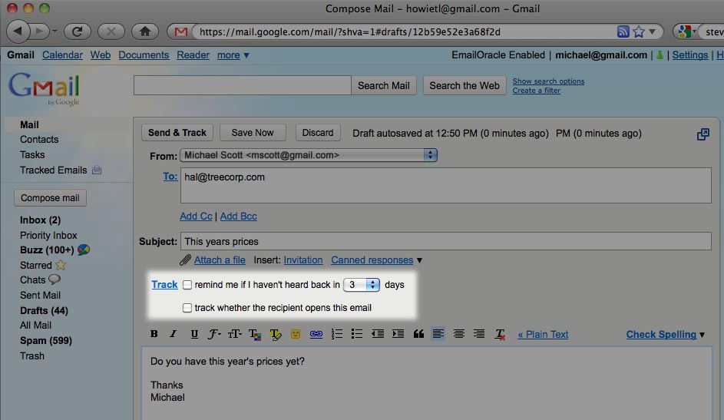Open the text color picker

click(x=255, y=334)
